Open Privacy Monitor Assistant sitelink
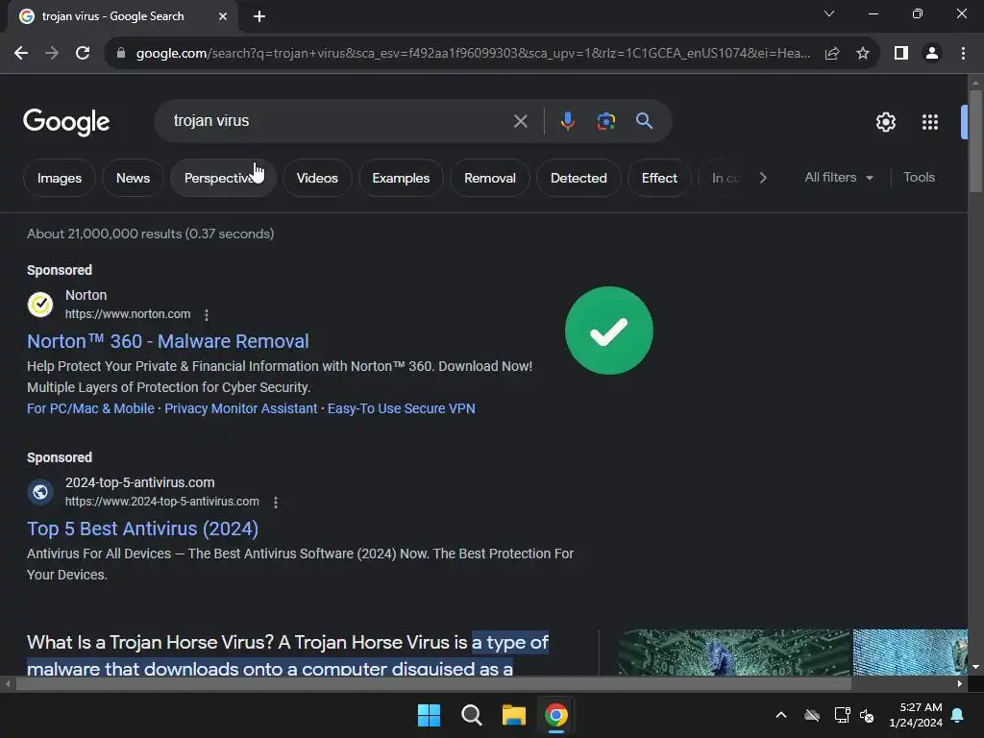This screenshot has width=984, height=738. 241,408
